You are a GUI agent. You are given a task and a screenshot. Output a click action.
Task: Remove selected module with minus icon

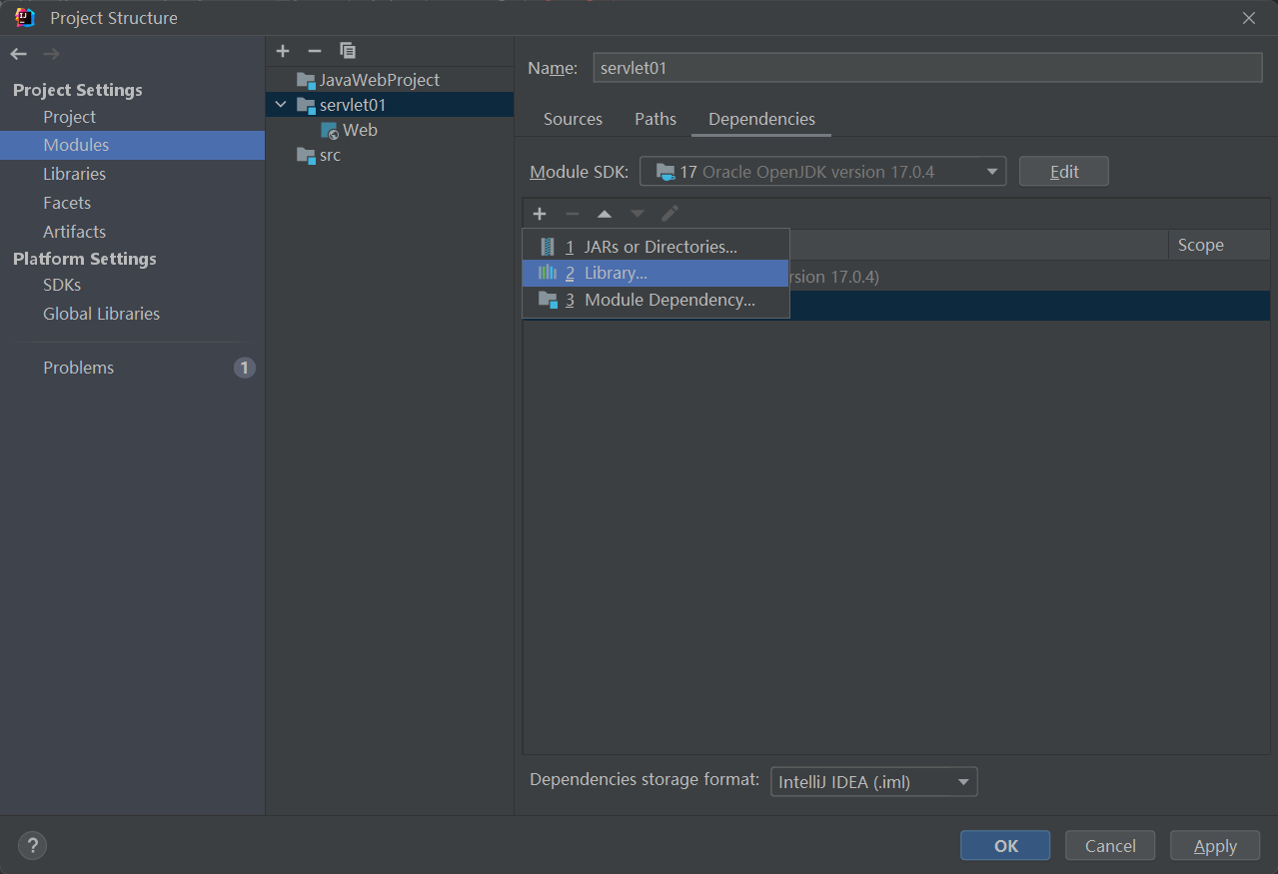pyautogui.click(x=315, y=51)
